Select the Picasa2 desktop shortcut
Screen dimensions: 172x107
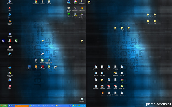pyautogui.click(x=75, y=2)
